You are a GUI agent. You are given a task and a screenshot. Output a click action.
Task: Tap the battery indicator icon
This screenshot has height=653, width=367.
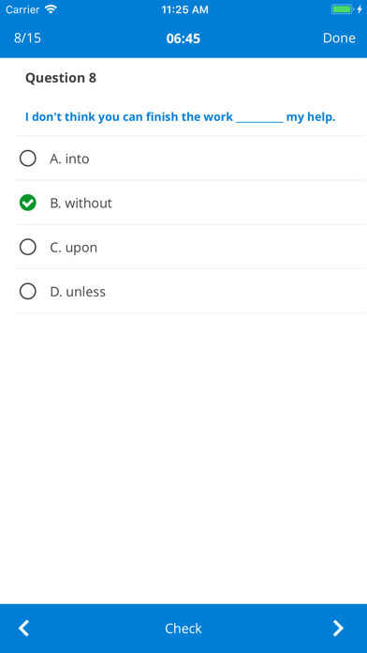tap(342, 9)
